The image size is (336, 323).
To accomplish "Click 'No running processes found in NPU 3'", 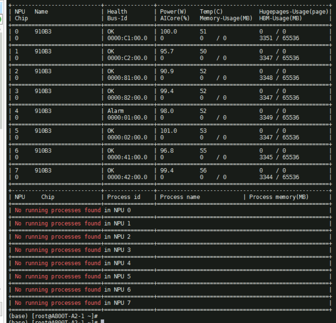I will point(72,250).
